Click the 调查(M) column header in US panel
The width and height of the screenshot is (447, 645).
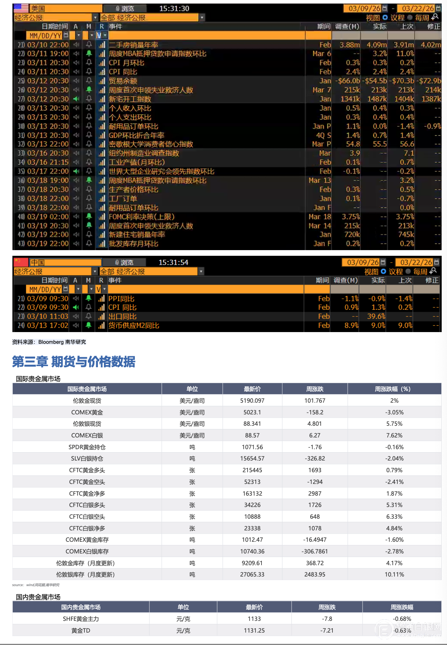coord(347,27)
